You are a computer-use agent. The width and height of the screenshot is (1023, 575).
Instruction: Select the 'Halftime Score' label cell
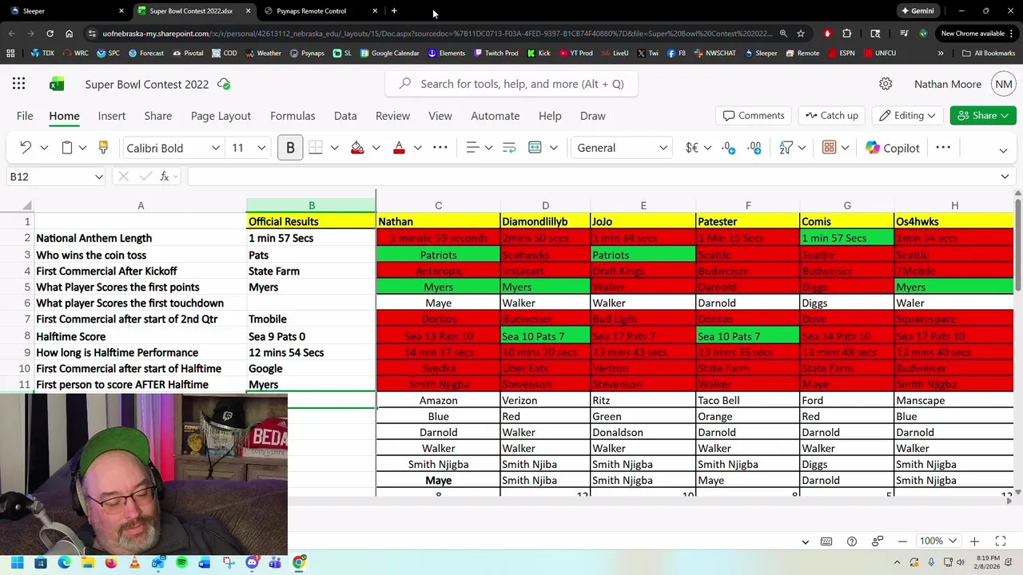[x=141, y=336]
